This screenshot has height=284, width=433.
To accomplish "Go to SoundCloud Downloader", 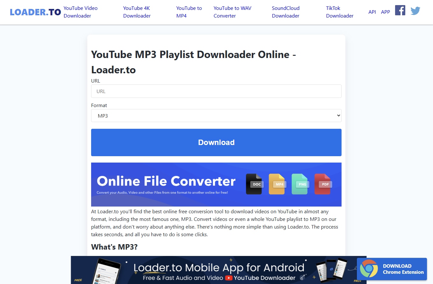I will click(286, 12).
